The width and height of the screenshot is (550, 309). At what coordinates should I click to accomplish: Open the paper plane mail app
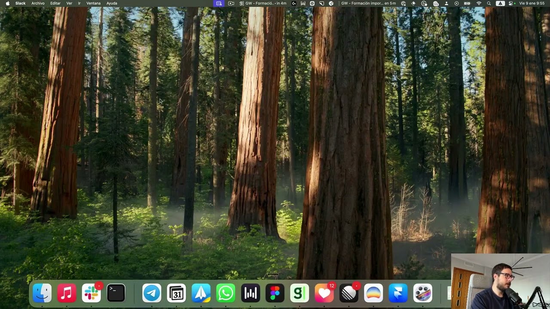click(x=201, y=294)
